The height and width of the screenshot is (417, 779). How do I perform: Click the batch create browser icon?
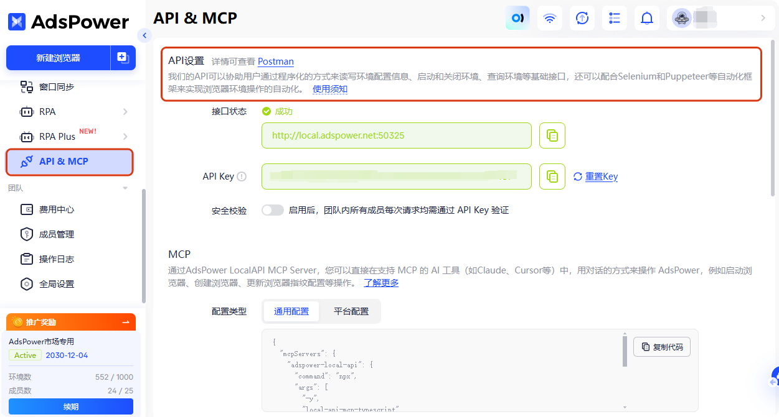123,58
